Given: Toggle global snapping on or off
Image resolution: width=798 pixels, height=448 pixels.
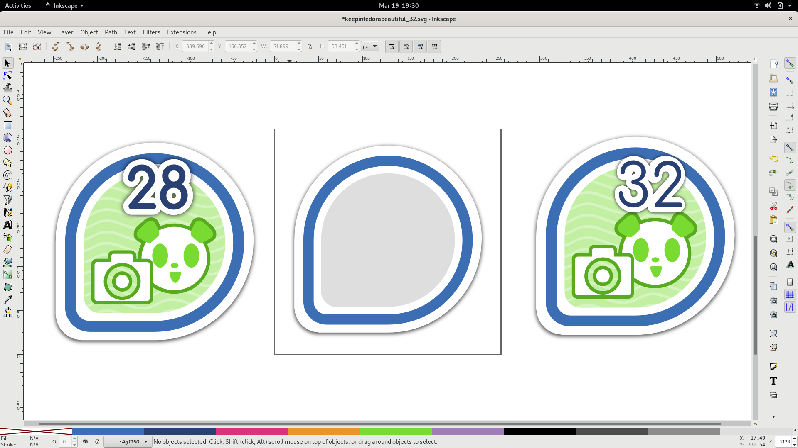Looking at the screenshot, I should (x=790, y=63).
